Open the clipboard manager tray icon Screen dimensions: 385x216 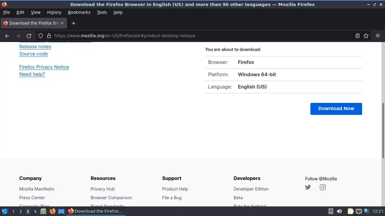coord(351,211)
